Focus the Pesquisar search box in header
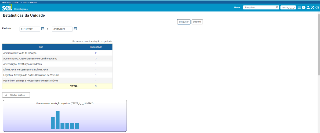320x133 pixels. pos(259,8)
